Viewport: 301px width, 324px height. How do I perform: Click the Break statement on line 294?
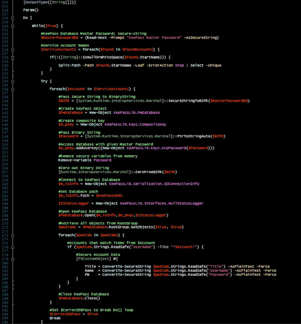[x=55, y=318]
